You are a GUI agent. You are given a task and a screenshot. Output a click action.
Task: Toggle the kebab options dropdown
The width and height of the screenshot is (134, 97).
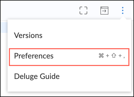pyautogui.click(x=123, y=11)
